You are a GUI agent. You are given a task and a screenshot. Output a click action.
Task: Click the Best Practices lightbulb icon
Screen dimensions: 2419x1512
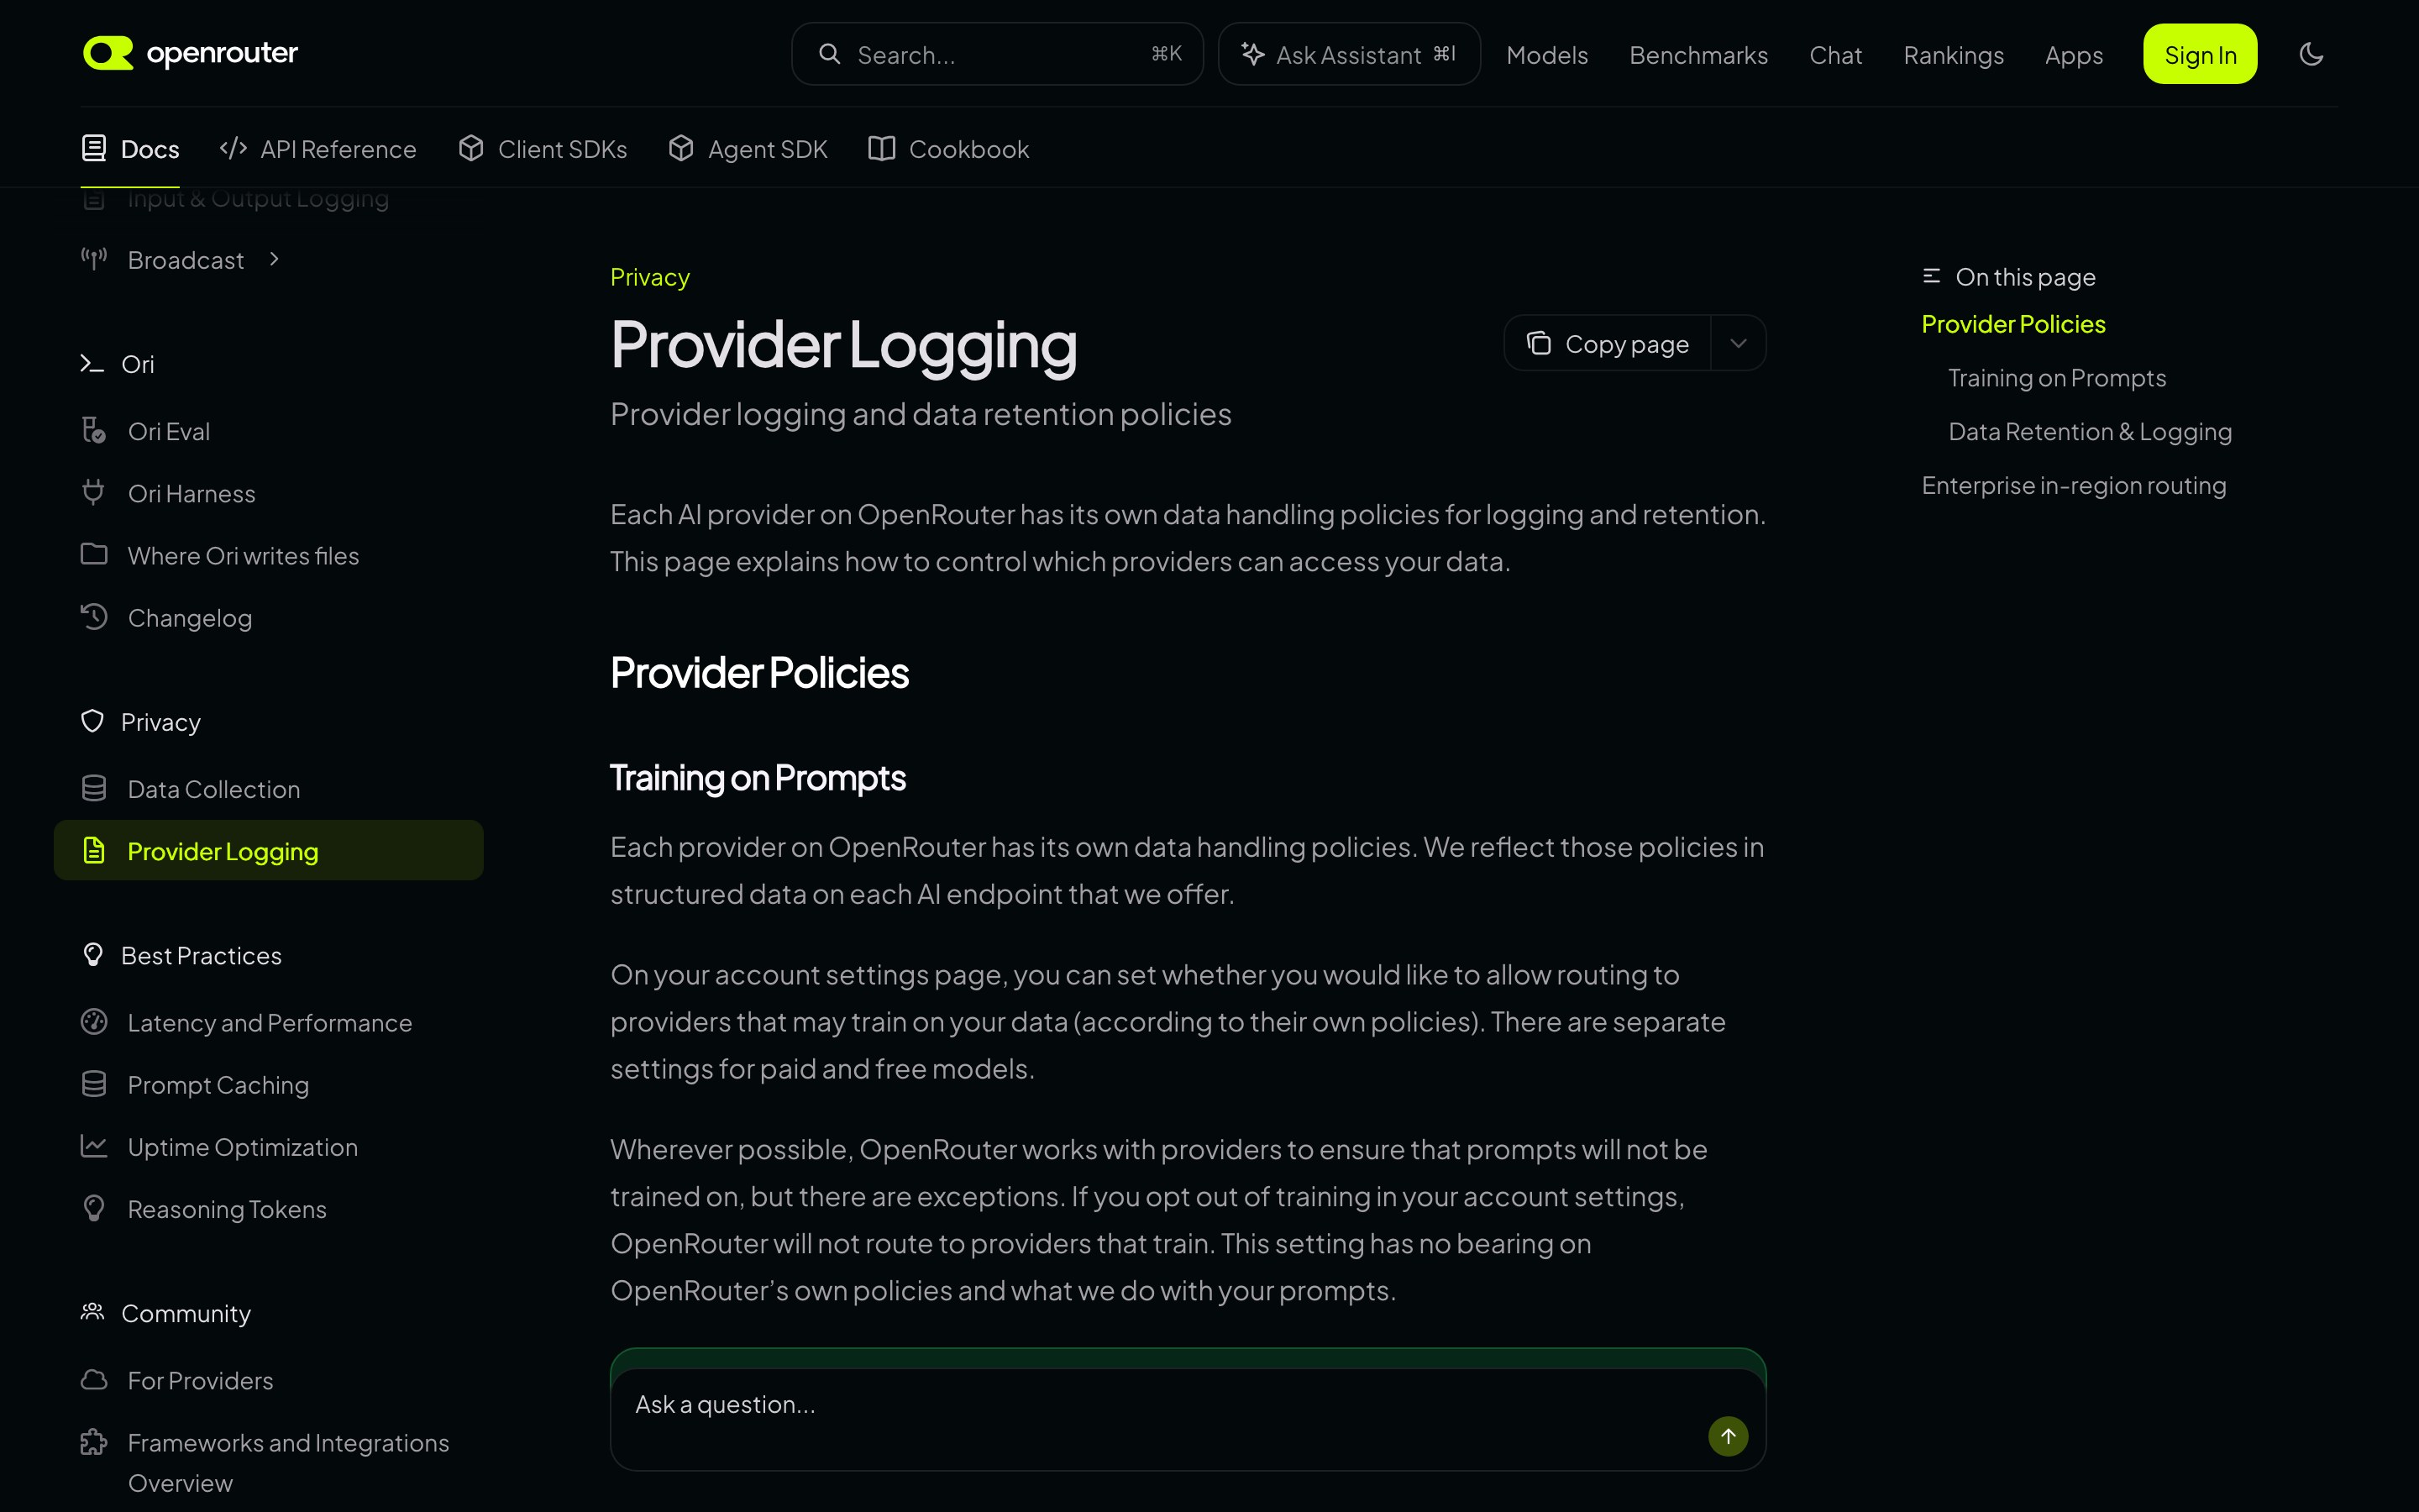point(92,955)
